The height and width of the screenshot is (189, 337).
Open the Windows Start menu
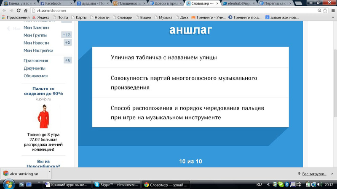click(8, 184)
